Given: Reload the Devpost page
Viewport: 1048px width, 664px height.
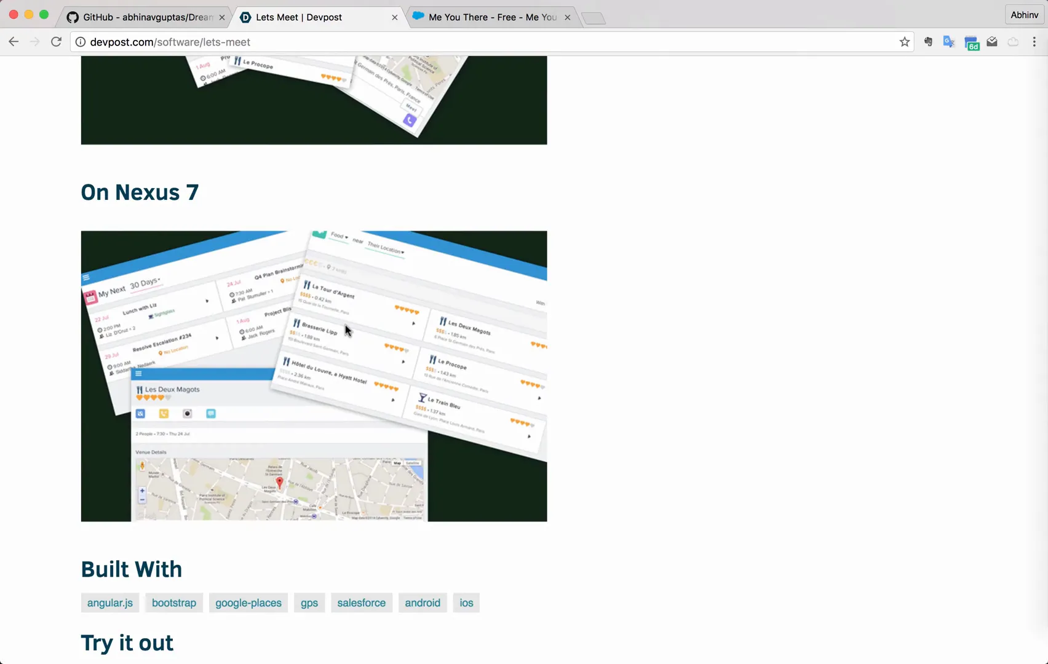Looking at the screenshot, I should 56,42.
